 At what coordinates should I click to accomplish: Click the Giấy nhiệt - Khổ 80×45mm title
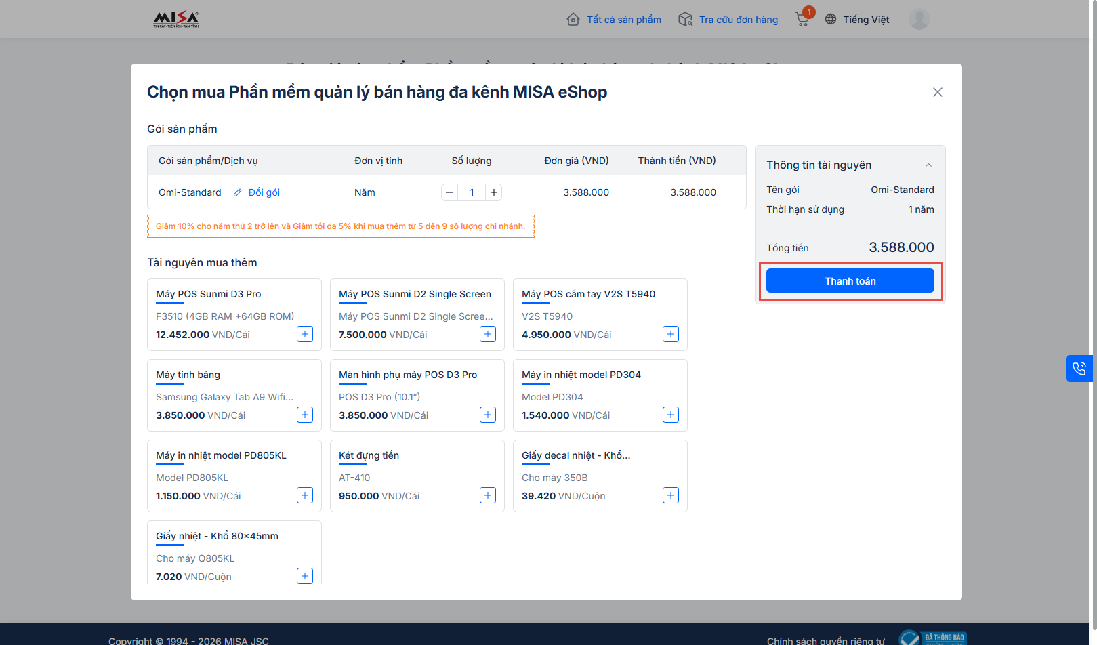click(x=217, y=536)
